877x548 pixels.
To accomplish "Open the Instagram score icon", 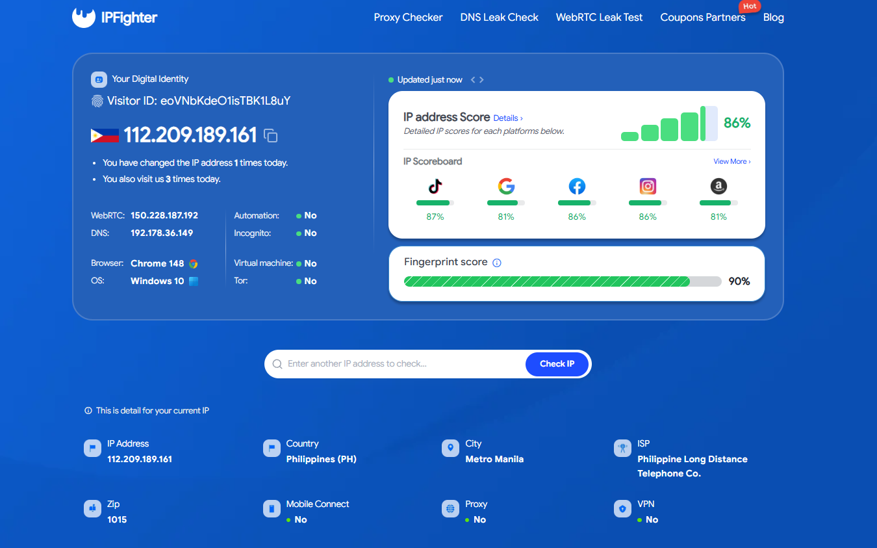I will pyautogui.click(x=648, y=187).
